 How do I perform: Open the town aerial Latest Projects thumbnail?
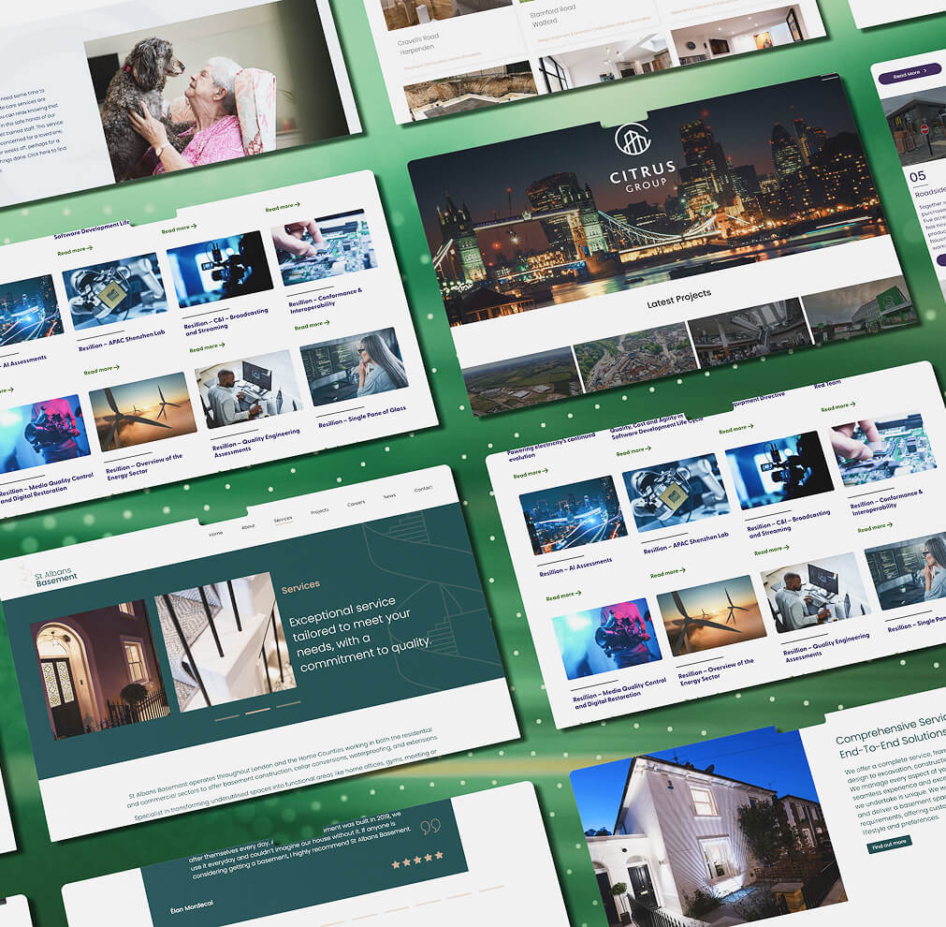pyautogui.click(x=636, y=357)
